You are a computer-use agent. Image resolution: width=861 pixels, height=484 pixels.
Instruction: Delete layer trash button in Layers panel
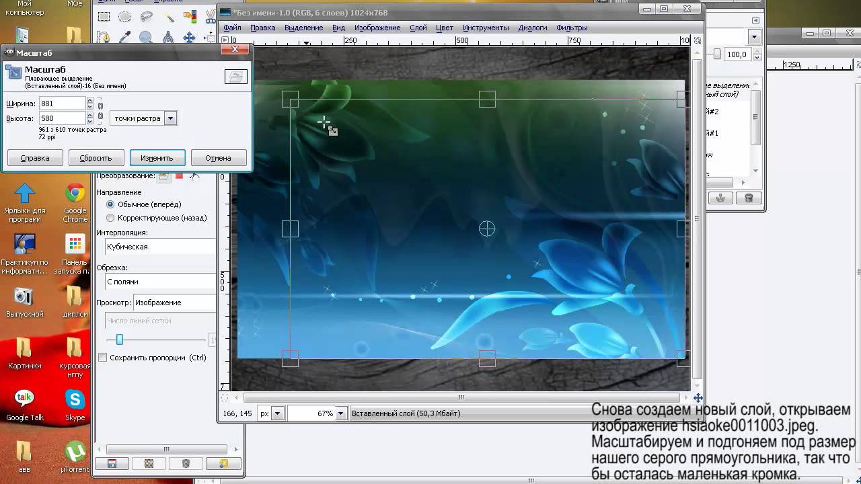click(749, 198)
